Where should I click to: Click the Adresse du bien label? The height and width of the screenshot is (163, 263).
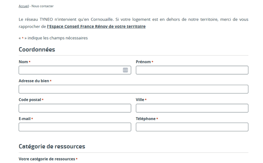pyautogui.click(x=34, y=81)
